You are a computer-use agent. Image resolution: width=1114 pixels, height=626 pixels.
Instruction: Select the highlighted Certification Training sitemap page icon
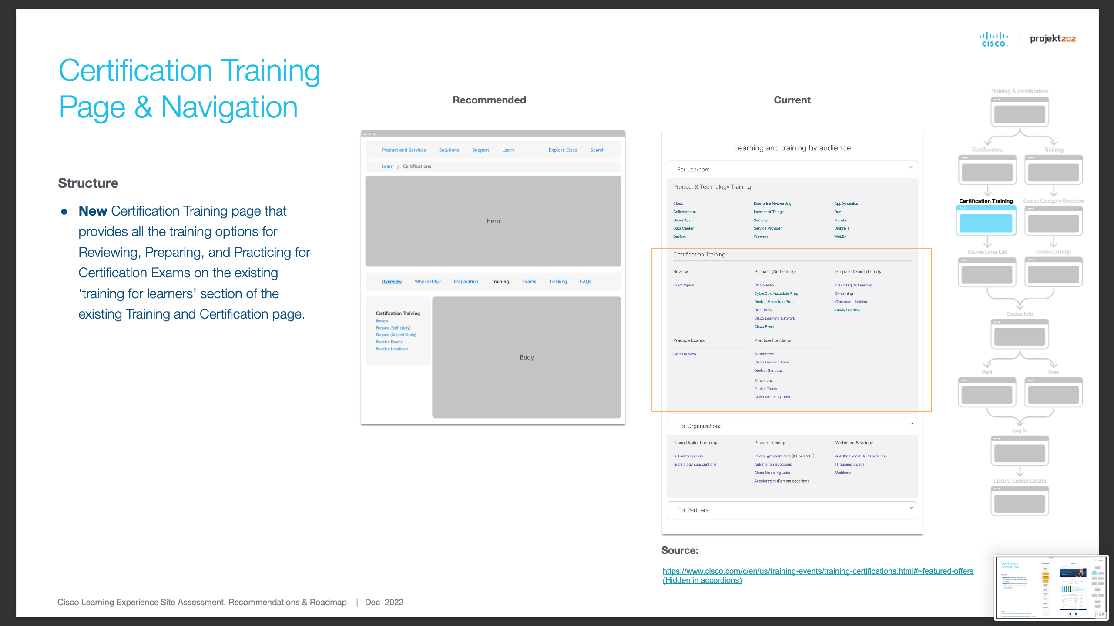tap(986, 220)
